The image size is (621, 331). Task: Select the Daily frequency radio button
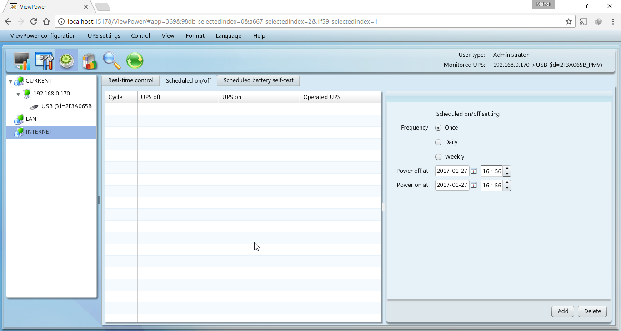[x=438, y=142]
